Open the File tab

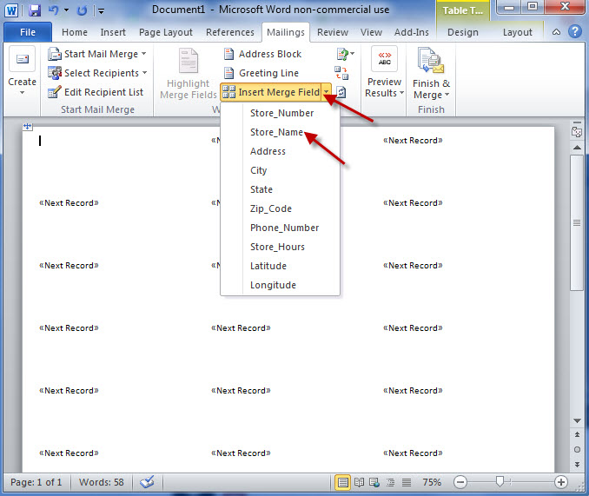click(28, 32)
